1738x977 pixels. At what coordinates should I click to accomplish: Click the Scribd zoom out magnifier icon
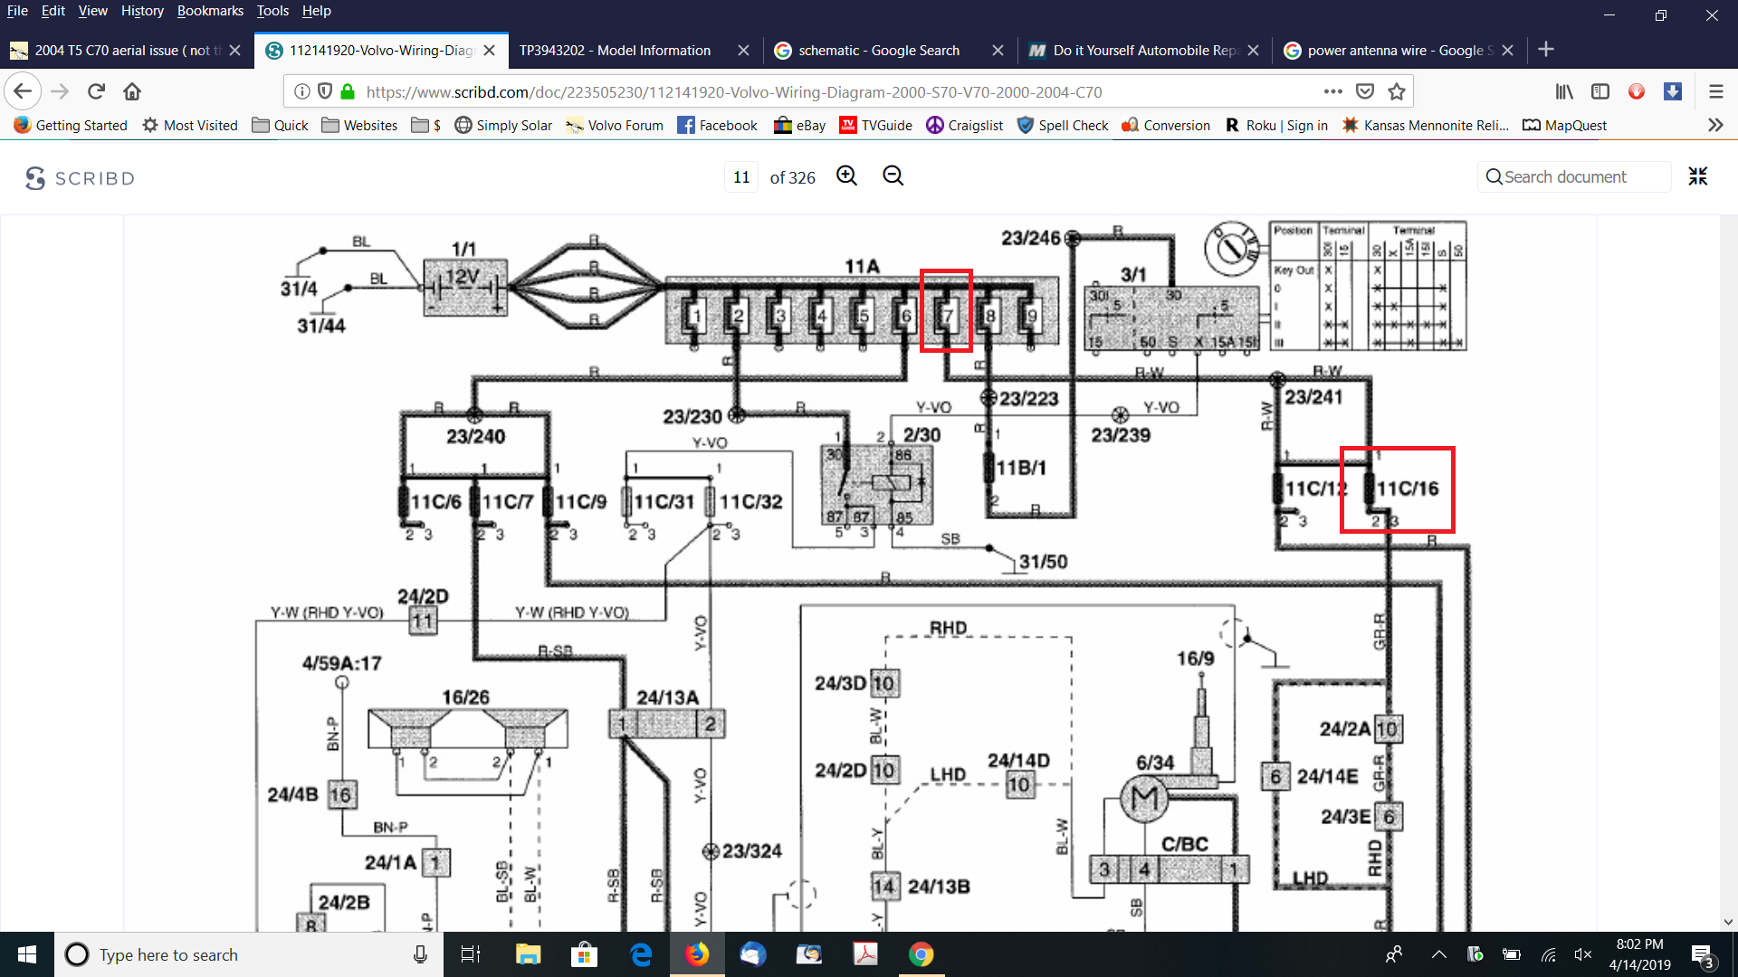[x=893, y=176]
